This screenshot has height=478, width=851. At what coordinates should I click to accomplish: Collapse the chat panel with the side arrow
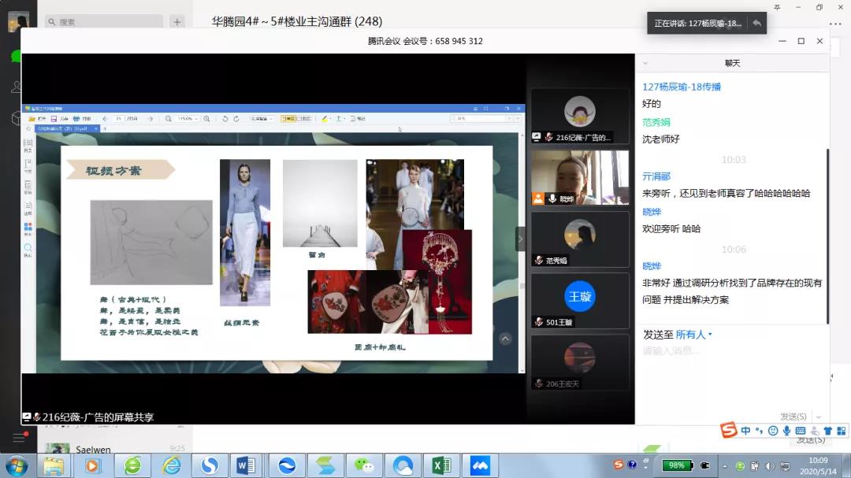pos(519,239)
